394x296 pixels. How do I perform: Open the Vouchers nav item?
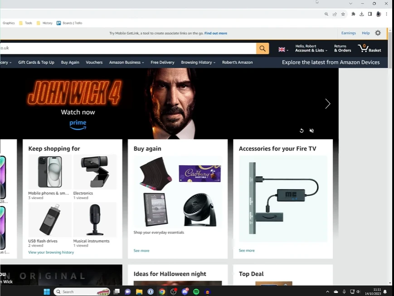[x=94, y=62]
